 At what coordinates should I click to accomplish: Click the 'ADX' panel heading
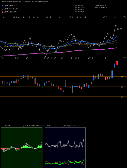tap(49, 126)
